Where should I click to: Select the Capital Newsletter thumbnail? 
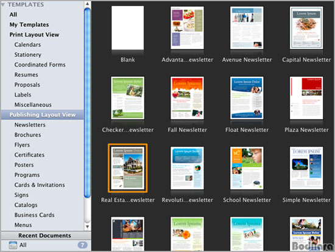point(306,28)
